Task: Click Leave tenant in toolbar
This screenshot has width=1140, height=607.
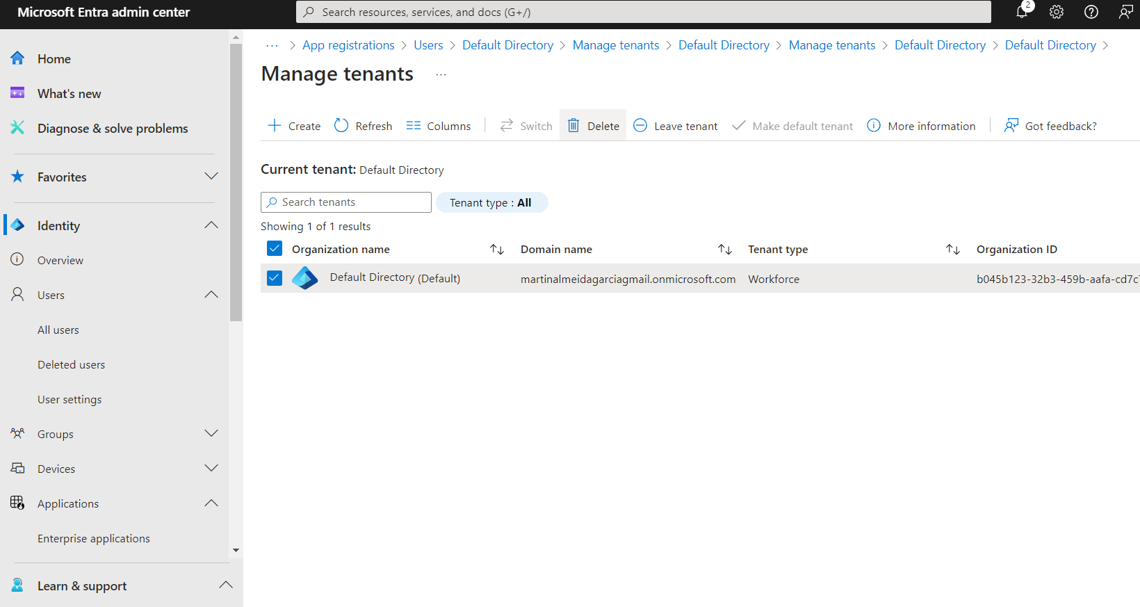Action: click(676, 126)
